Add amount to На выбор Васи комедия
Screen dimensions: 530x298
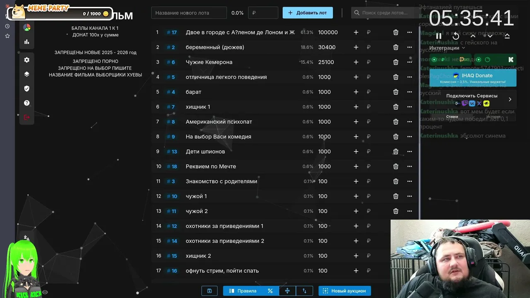[356, 137]
